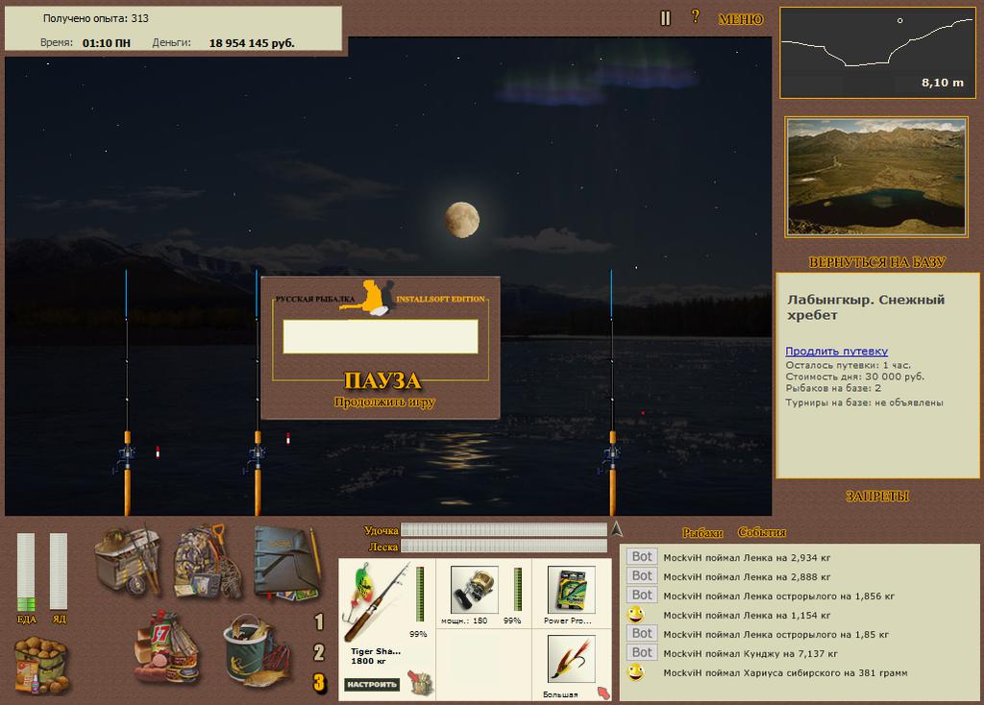Open the fish bucket keepnet icon

pos(258,651)
